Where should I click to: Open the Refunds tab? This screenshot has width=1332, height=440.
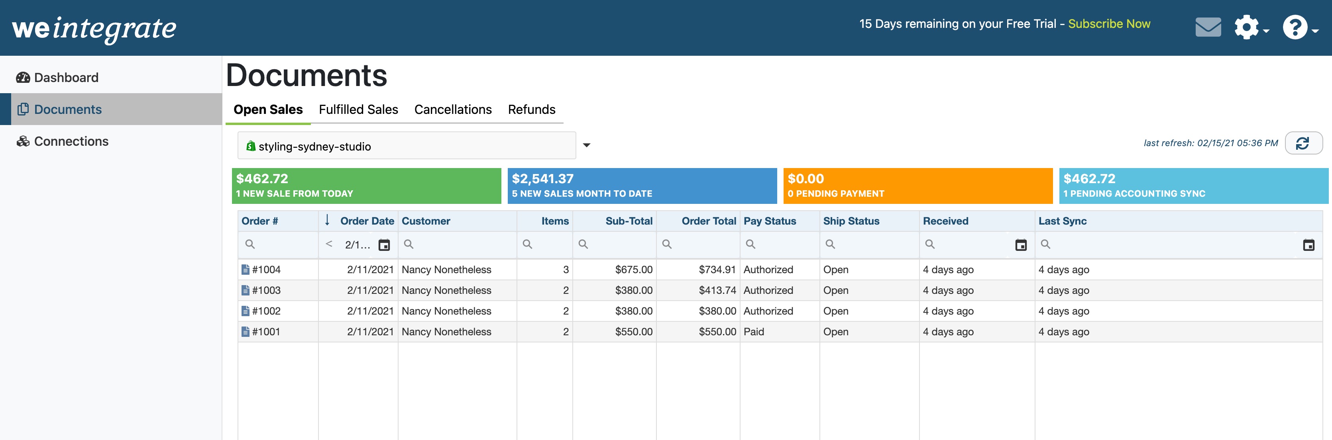click(x=532, y=110)
